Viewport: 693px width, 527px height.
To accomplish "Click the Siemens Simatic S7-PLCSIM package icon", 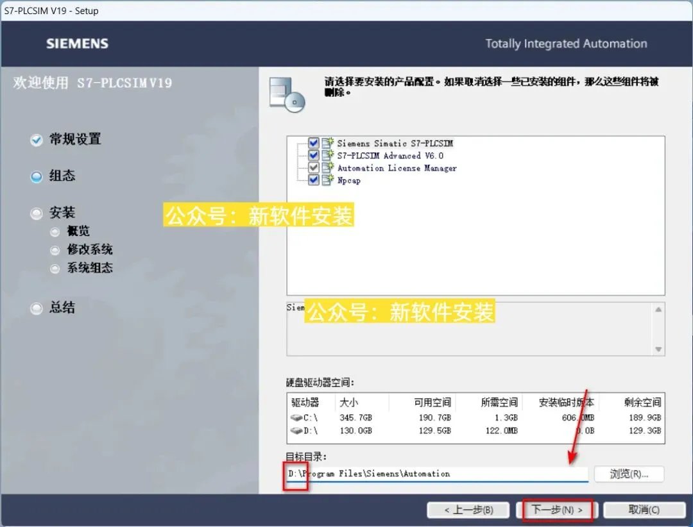I will [x=327, y=143].
